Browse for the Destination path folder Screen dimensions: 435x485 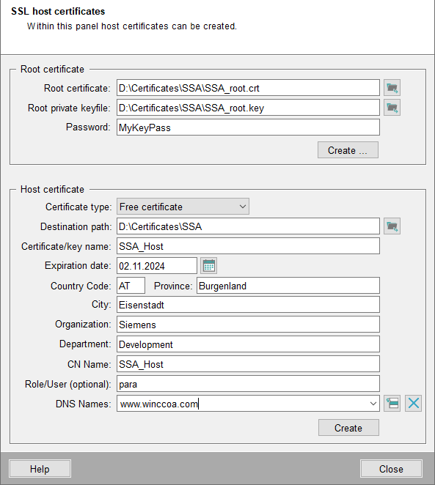392,226
